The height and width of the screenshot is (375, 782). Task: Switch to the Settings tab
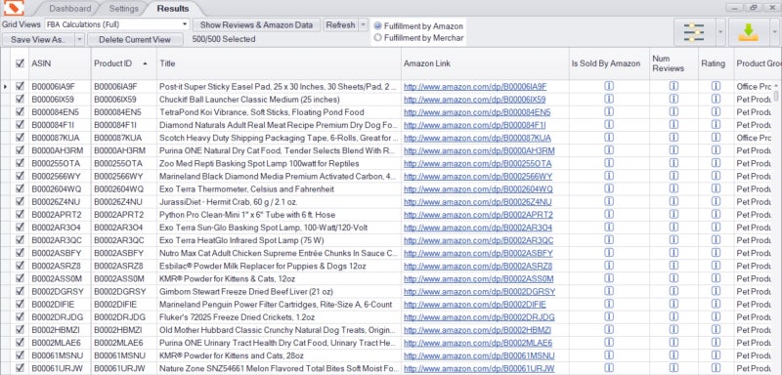coord(124,9)
